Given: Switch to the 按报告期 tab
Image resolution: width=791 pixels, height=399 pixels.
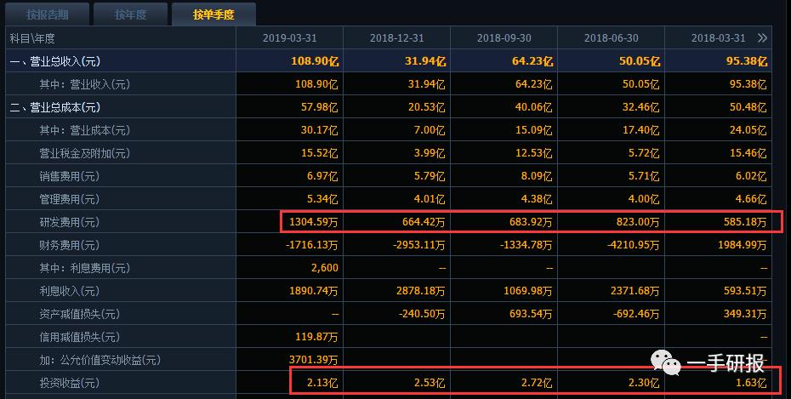Looking at the screenshot, I should coord(48,14).
